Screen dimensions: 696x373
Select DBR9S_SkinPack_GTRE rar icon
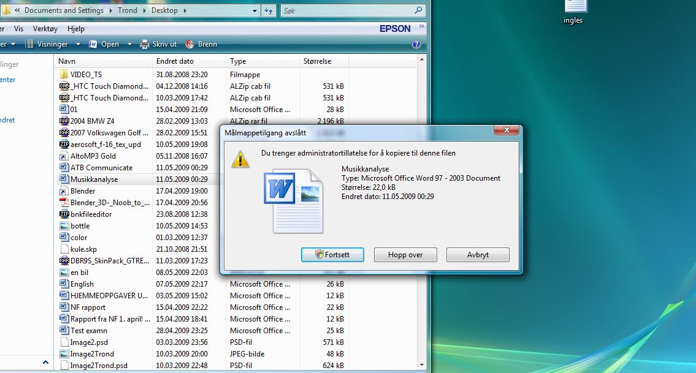(x=64, y=261)
